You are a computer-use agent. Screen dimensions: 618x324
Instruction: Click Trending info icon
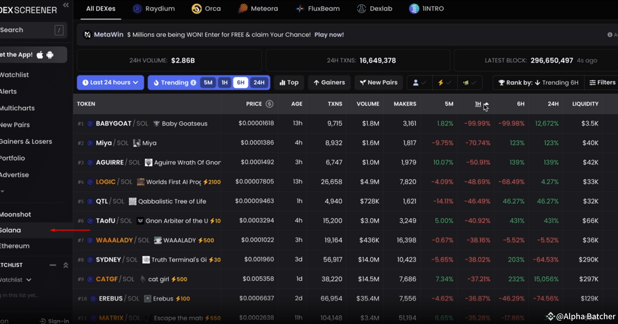click(x=193, y=82)
